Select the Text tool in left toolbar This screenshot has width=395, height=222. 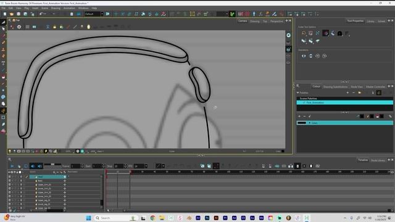pos(3,63)
